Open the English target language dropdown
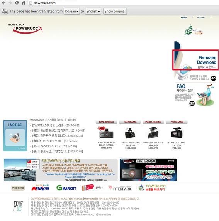 (93, 11)
